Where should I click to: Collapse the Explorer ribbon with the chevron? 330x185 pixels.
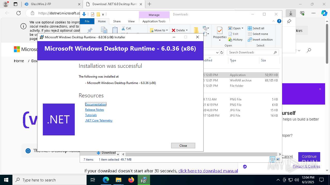(x=274, y=21)
